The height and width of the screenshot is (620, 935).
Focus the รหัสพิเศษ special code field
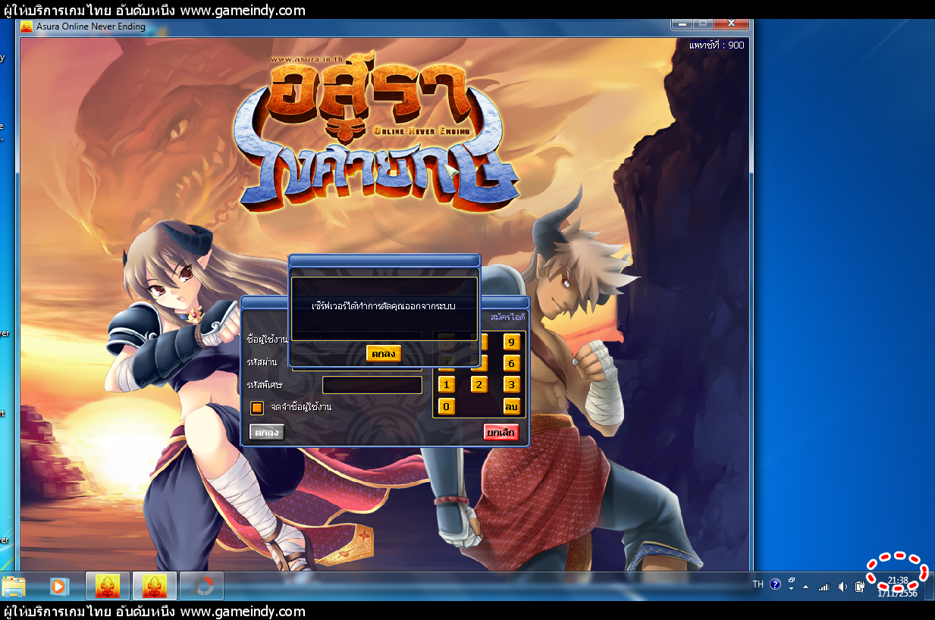(x=372, y=385)
